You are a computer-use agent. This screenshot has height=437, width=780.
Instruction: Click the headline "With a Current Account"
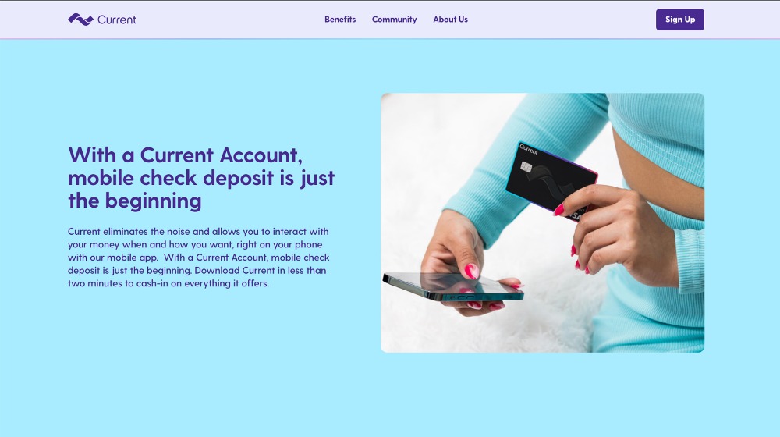185,155
